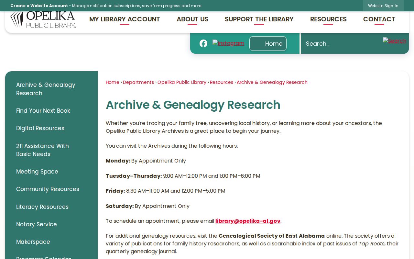Image resolution: width=414 pixels, height=259 pixels.
Task: Click the Genealogical Society of East Alabama text
Action: tap(272, 236)
